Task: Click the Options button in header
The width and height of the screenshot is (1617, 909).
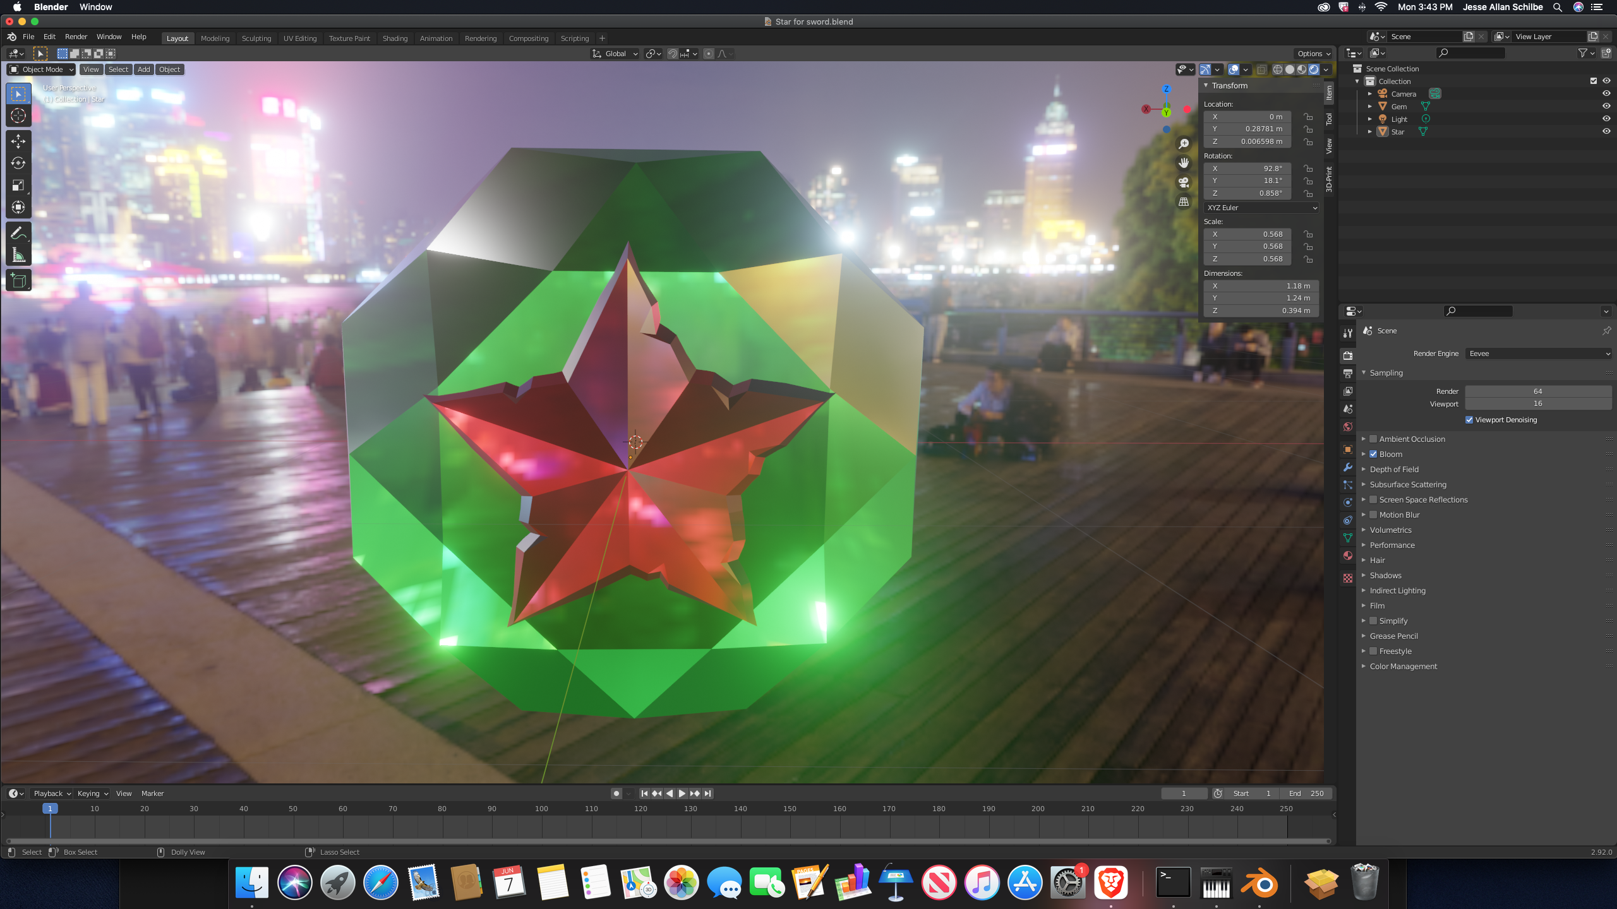Action: point(1314,54)
